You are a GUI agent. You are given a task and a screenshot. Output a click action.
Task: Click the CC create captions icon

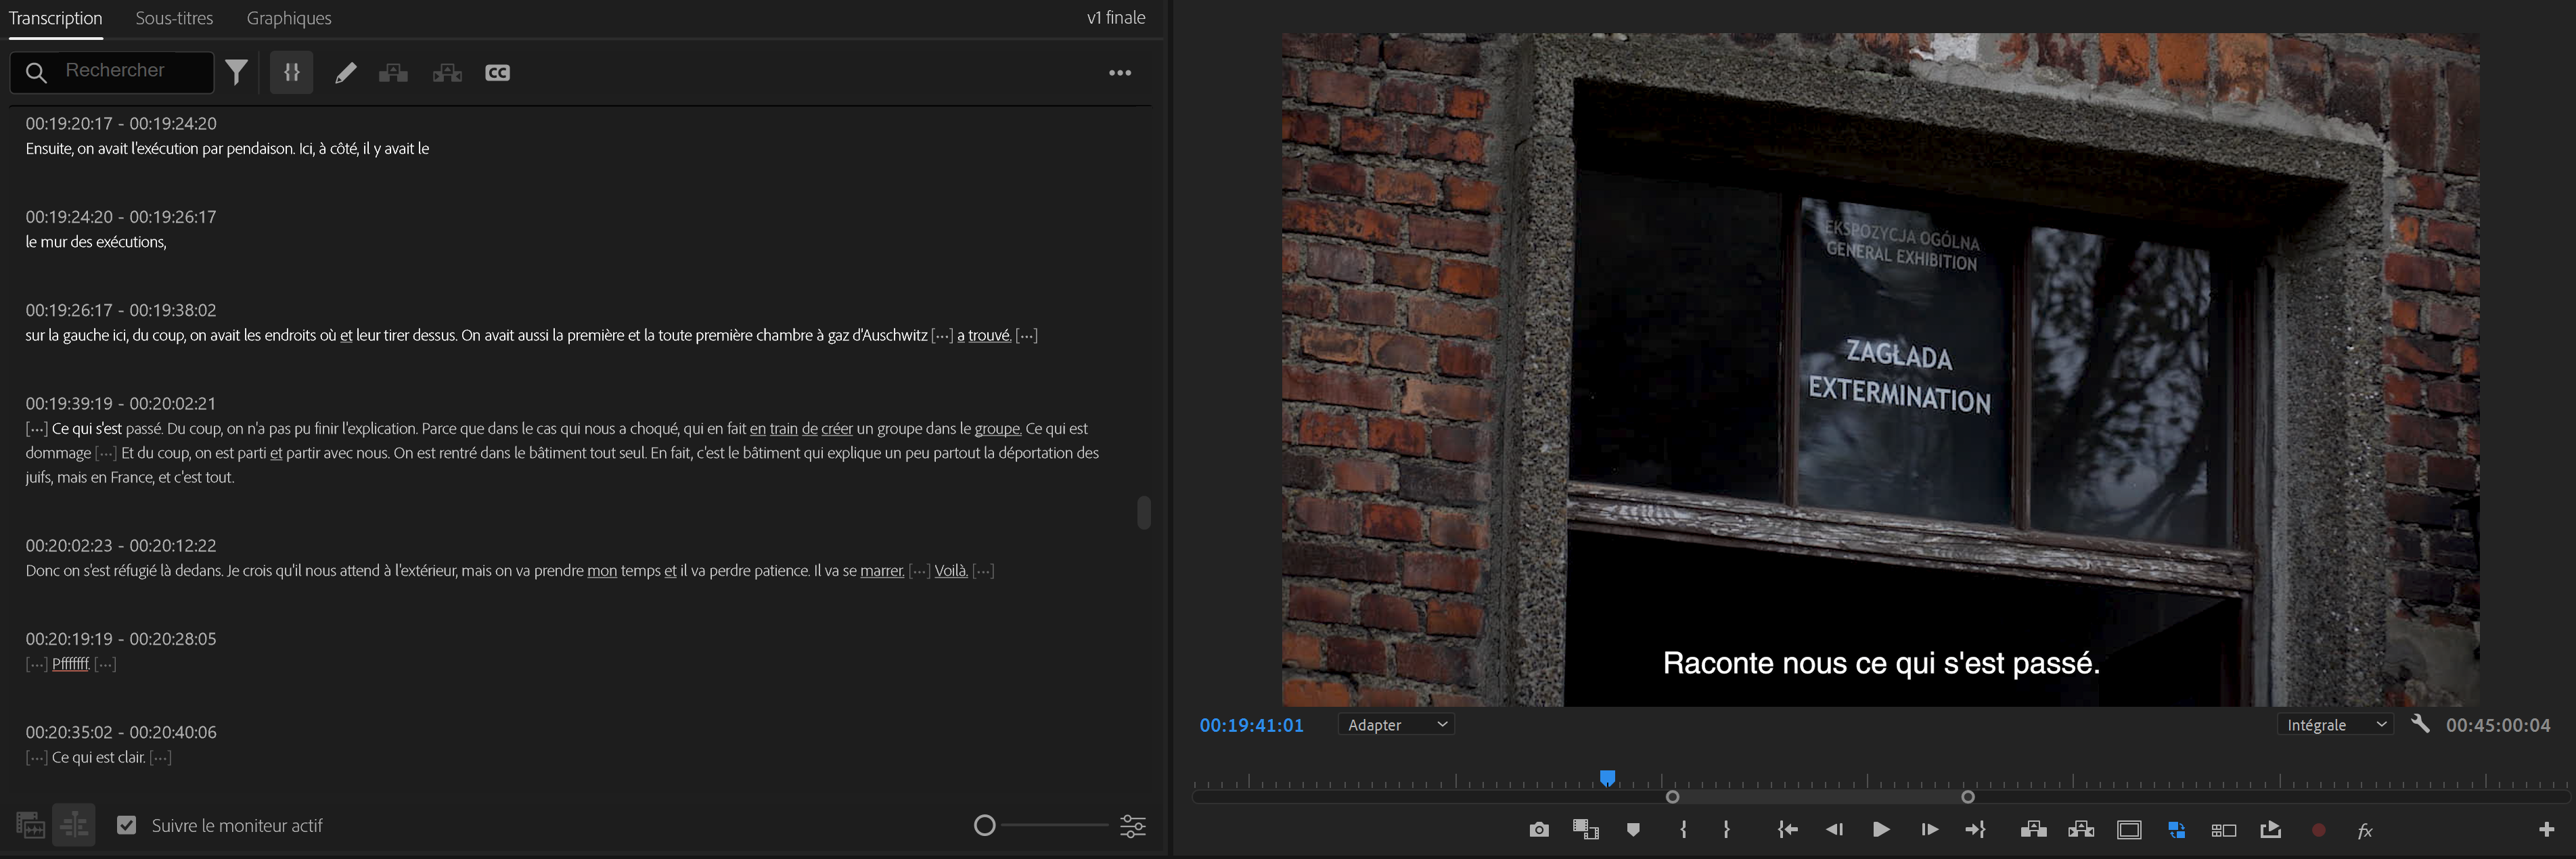point(497,73)
